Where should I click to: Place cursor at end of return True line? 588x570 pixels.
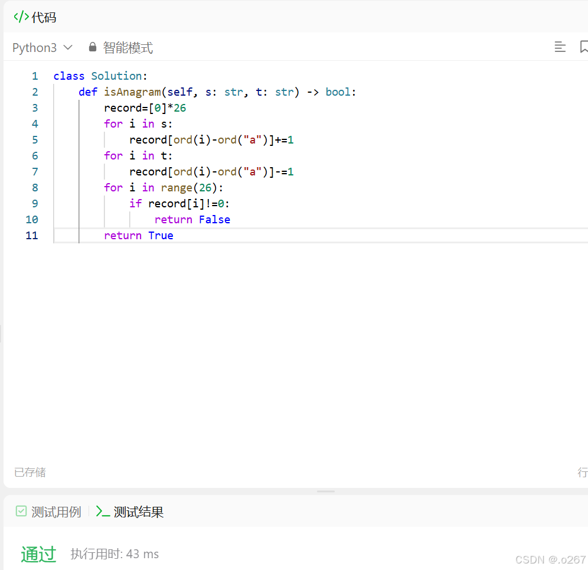[x=174, y=236]
